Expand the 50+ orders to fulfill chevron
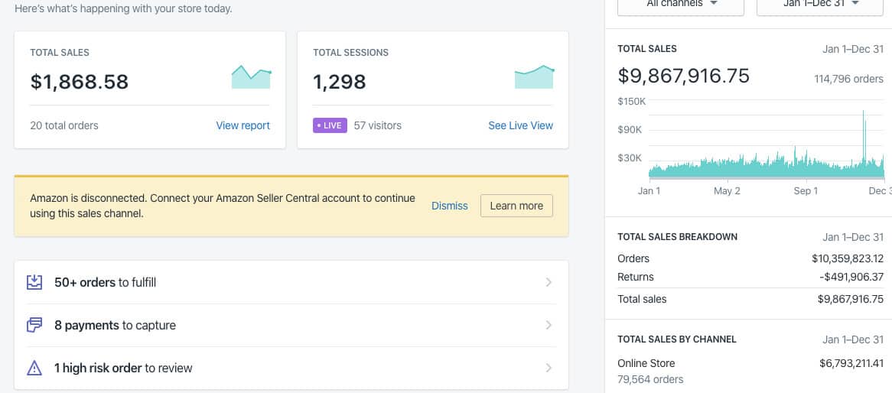This screenshot has height=393, width=892. (x=549, y=282)
